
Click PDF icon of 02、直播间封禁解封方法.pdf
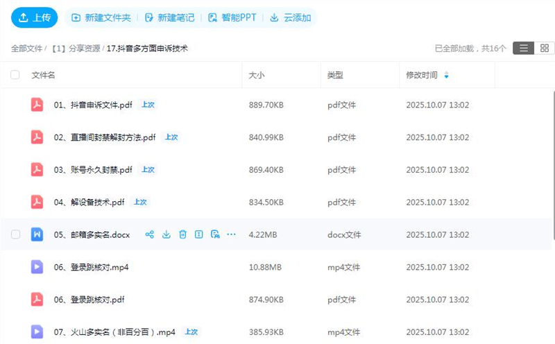37,137
